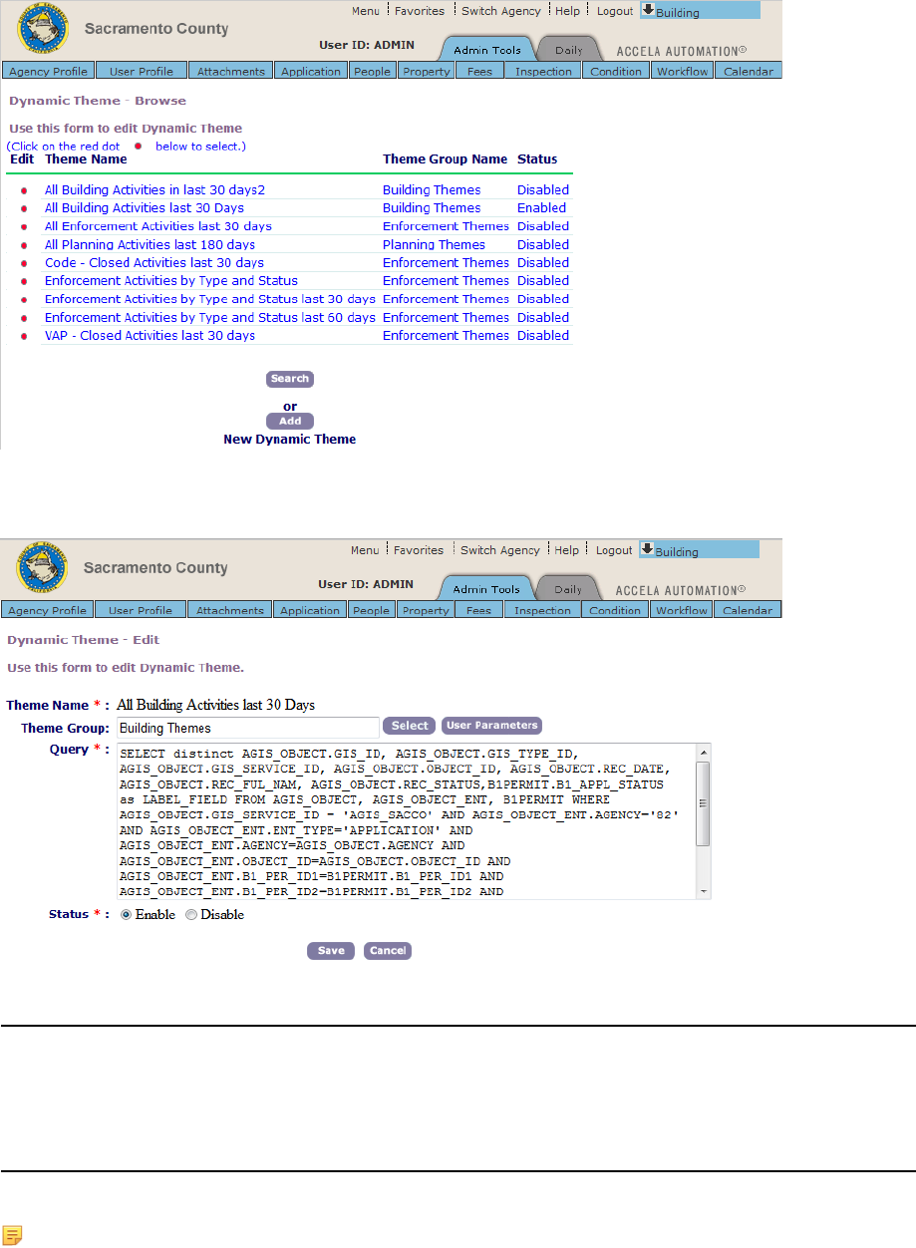Screen dimensions: 916x1248
Task: Click the User Parameters button
Action: (492, 726)
